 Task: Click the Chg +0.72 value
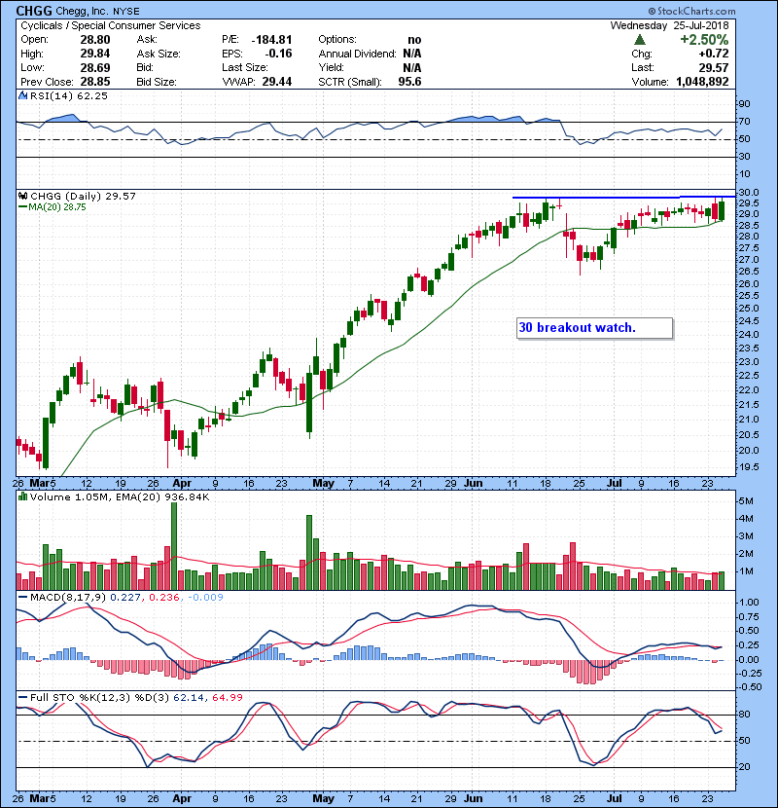(714, 54)
